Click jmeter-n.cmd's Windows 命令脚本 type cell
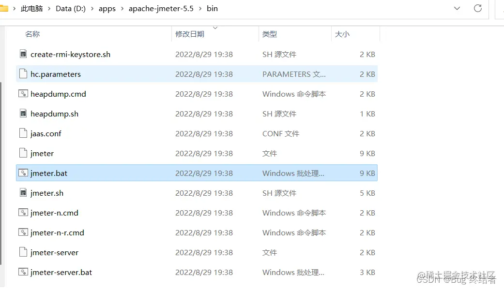 [x=294, y=213]
